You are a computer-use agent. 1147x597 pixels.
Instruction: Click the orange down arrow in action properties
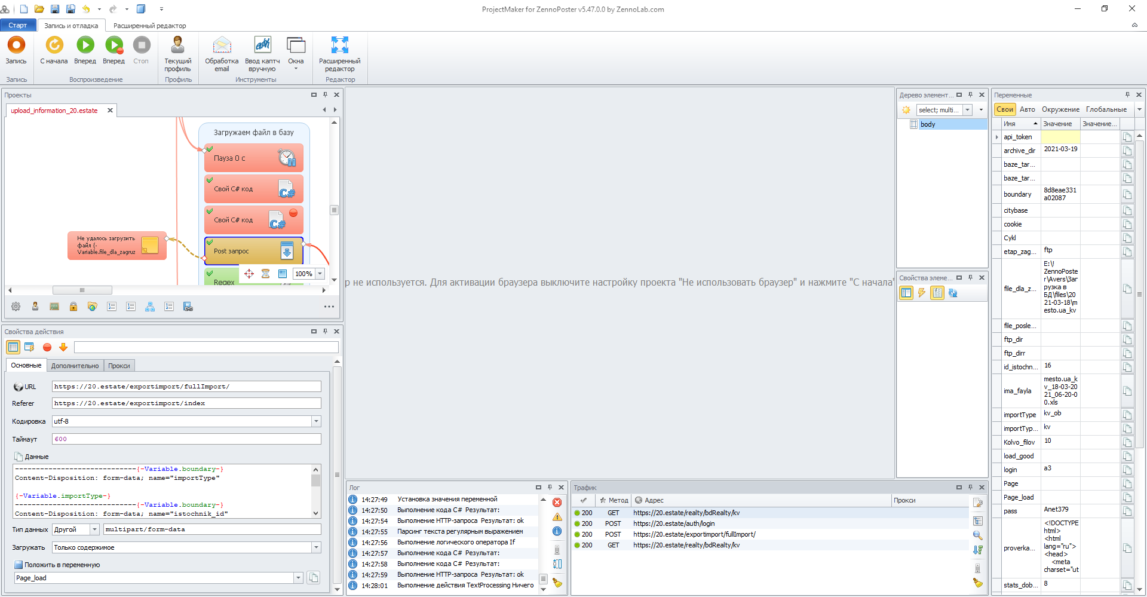tap(63, 347)
